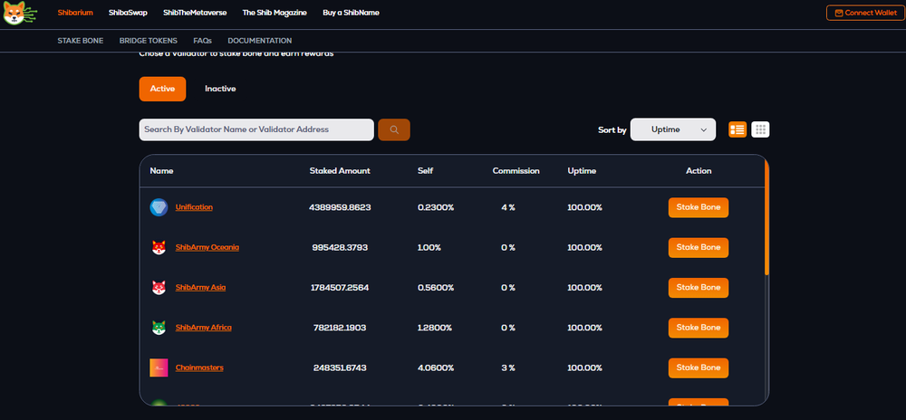Click staked amount 248351.6743

point(340,368)
